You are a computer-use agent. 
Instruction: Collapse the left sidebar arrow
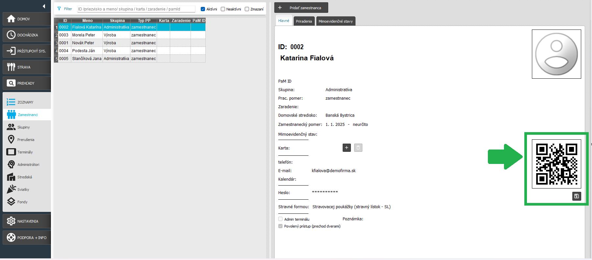[x=44, y=6]
